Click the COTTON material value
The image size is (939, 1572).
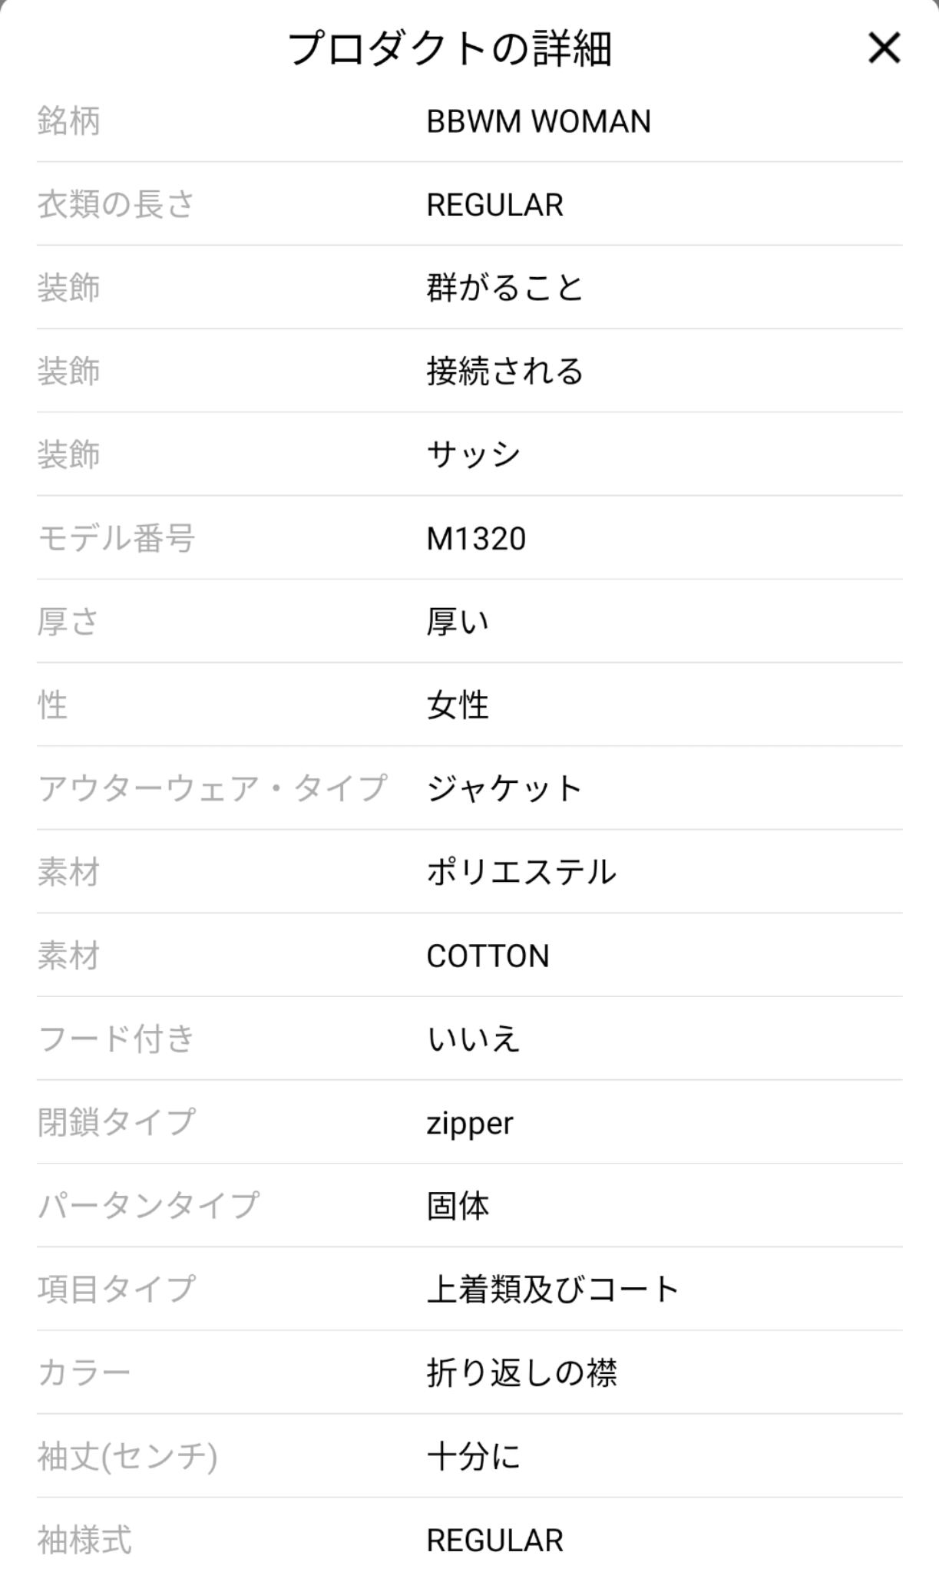(488, 956)
